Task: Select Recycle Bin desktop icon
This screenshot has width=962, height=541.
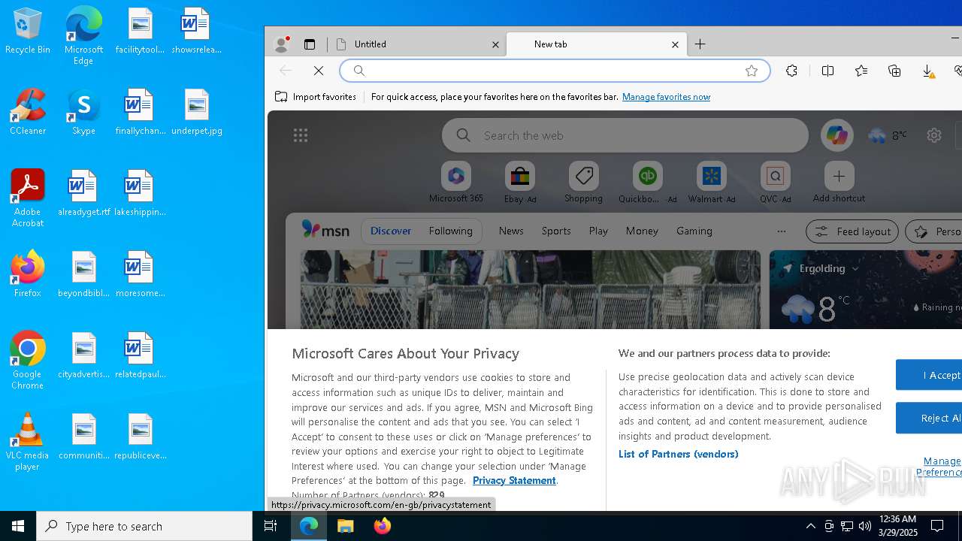Action: tap(28, 31)
